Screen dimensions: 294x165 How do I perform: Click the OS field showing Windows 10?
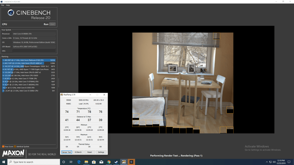coord(34,42)
